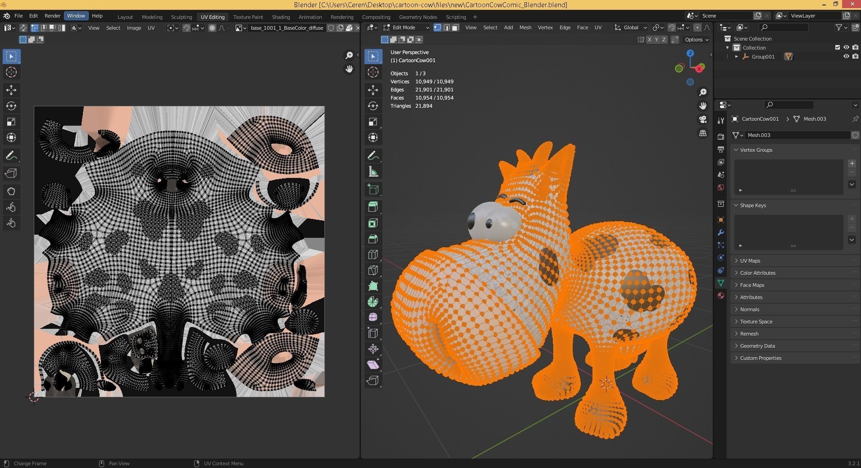Select the Shear tool in the 3D viewport

point(373,365)
